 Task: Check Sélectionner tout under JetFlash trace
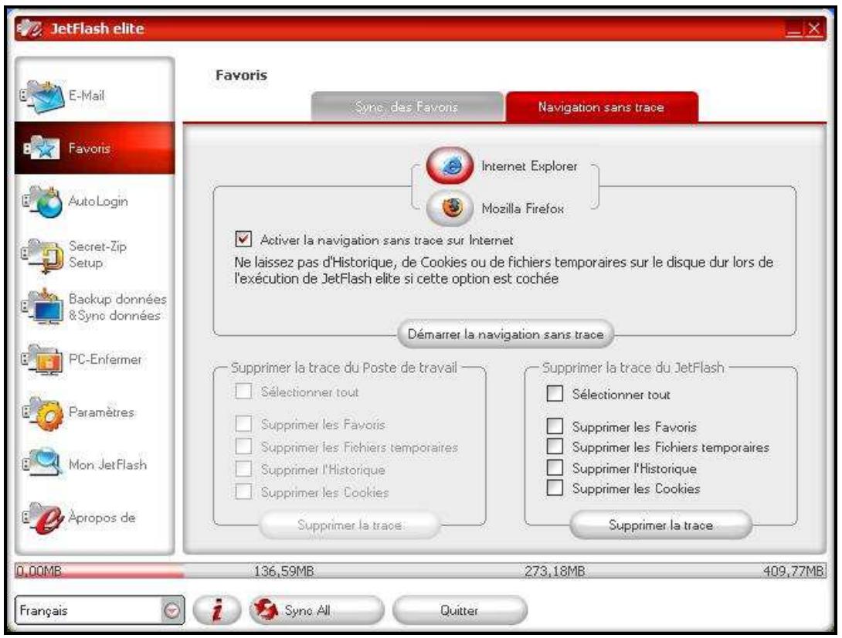[554, 395]
